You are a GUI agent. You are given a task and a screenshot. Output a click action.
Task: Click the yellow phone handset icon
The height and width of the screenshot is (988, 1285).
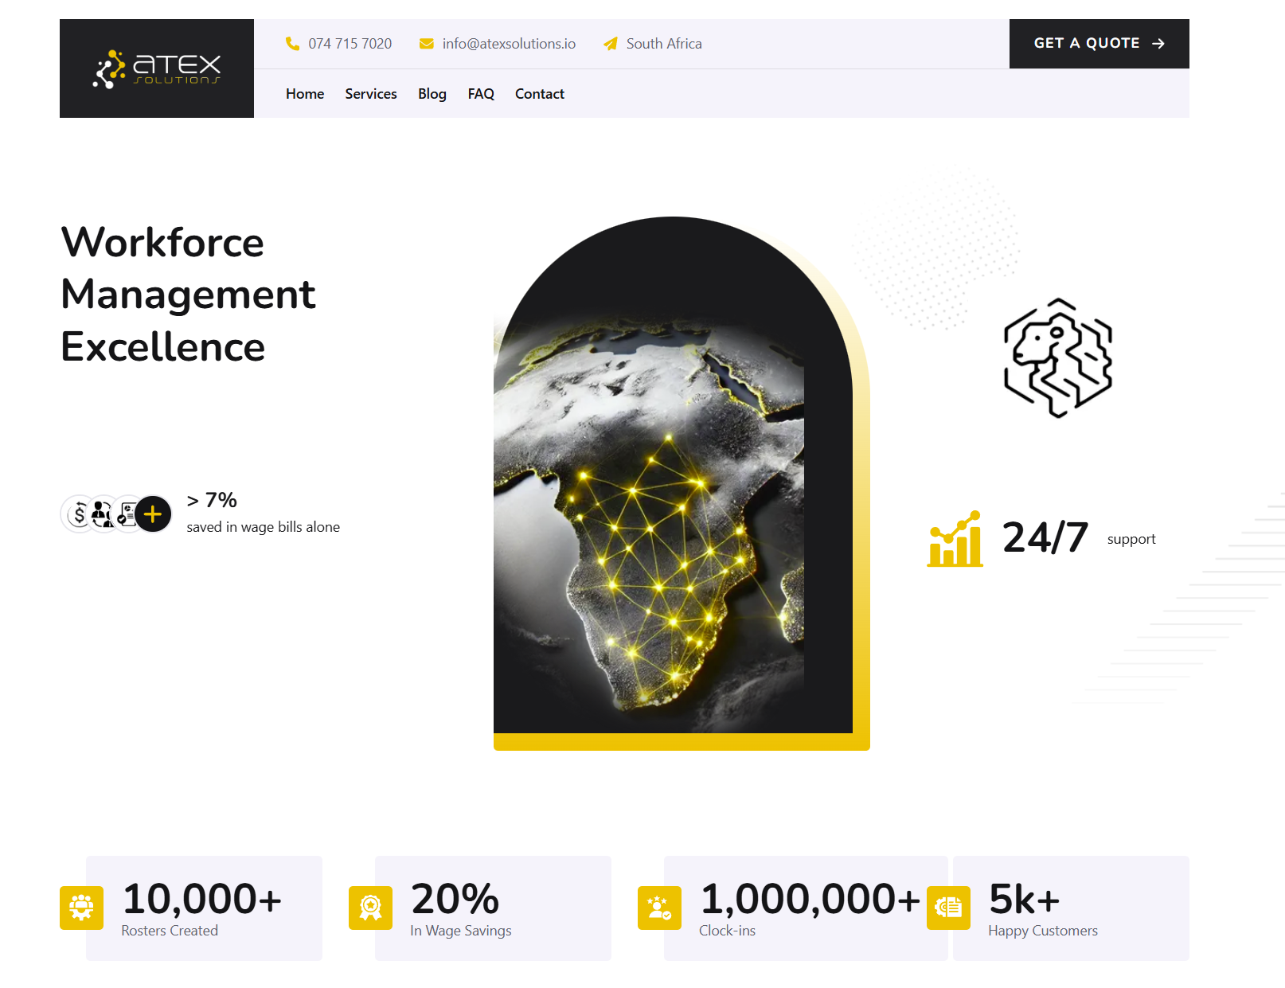[x=292, y=44]
